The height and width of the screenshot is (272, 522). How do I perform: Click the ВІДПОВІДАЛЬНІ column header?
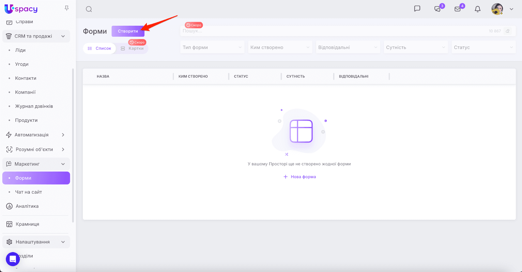coord(354,76)
